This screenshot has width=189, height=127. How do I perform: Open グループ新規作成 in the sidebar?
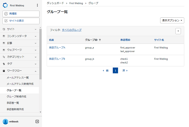click(x=16, y=97)
